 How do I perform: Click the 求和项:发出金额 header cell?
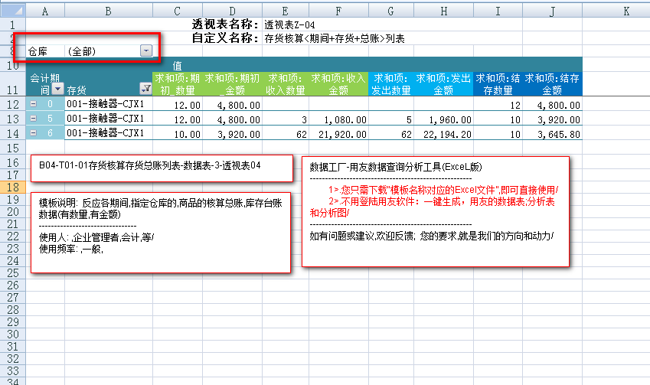(x=443, y=84)
